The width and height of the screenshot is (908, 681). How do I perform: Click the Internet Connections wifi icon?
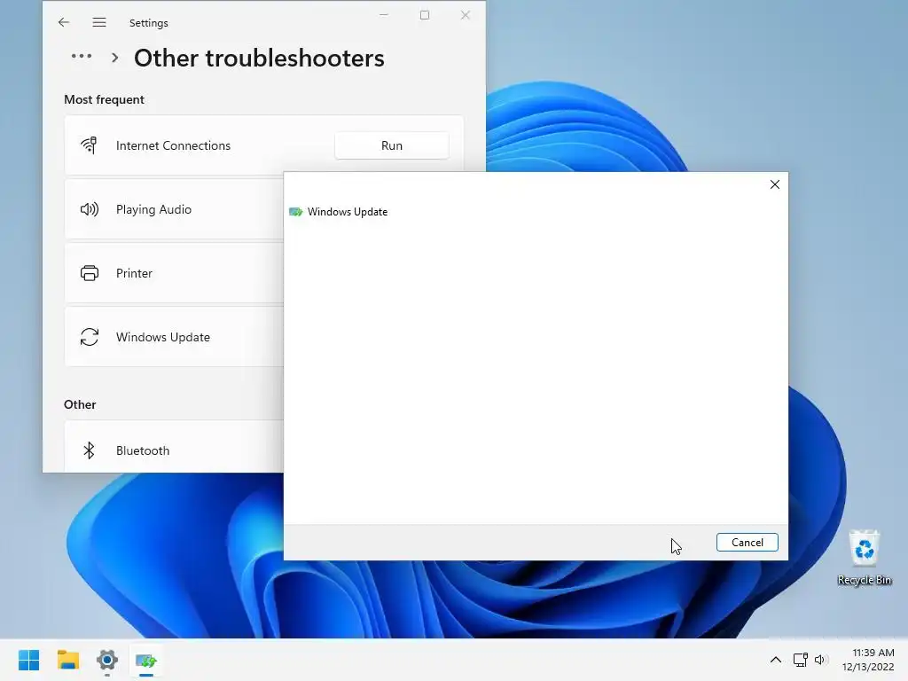(89, 145)
